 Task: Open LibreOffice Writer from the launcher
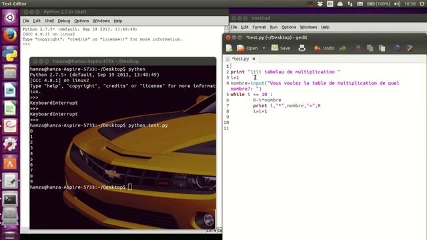[10, 90]
